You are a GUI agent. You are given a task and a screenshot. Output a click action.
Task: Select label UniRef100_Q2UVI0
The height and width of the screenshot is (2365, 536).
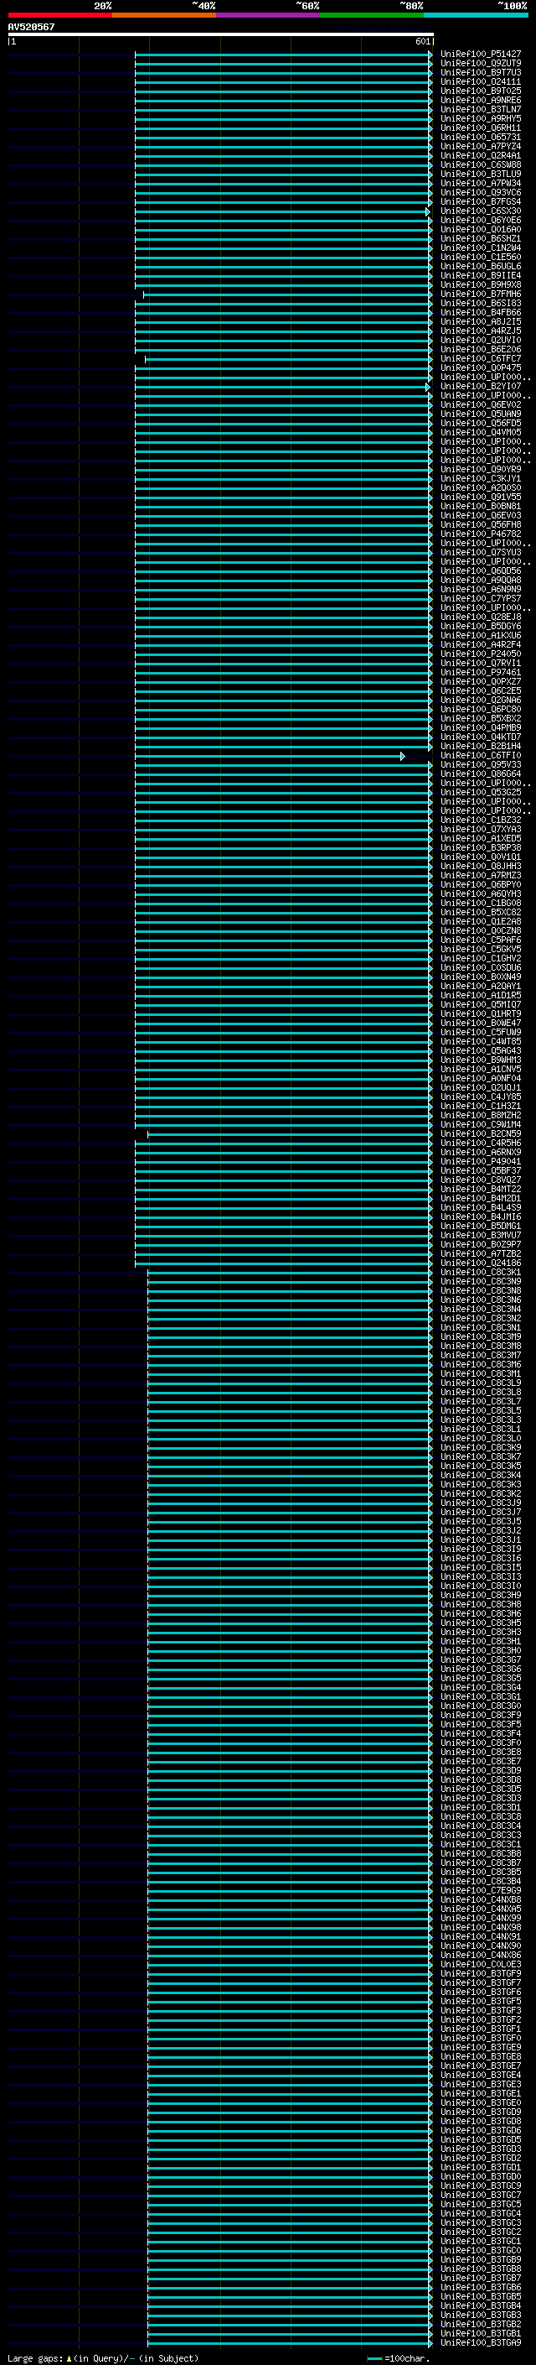481,341
